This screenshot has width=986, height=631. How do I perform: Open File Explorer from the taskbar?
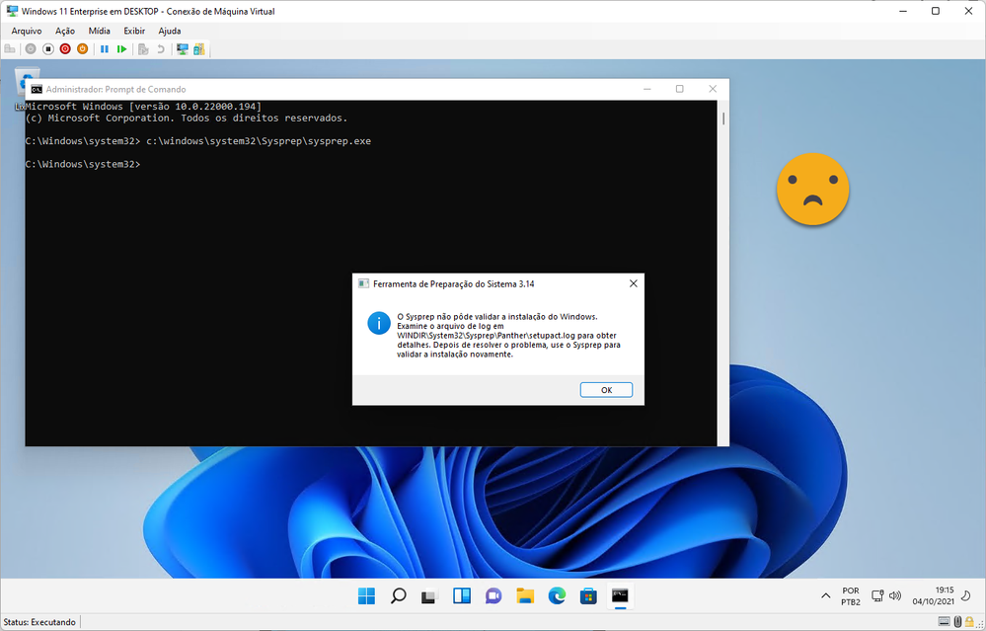point(525,595)
